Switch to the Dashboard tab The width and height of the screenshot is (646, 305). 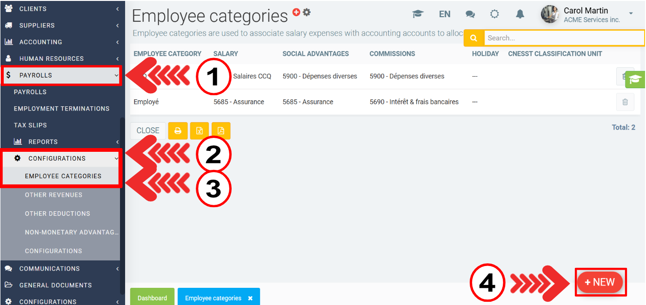152,298
